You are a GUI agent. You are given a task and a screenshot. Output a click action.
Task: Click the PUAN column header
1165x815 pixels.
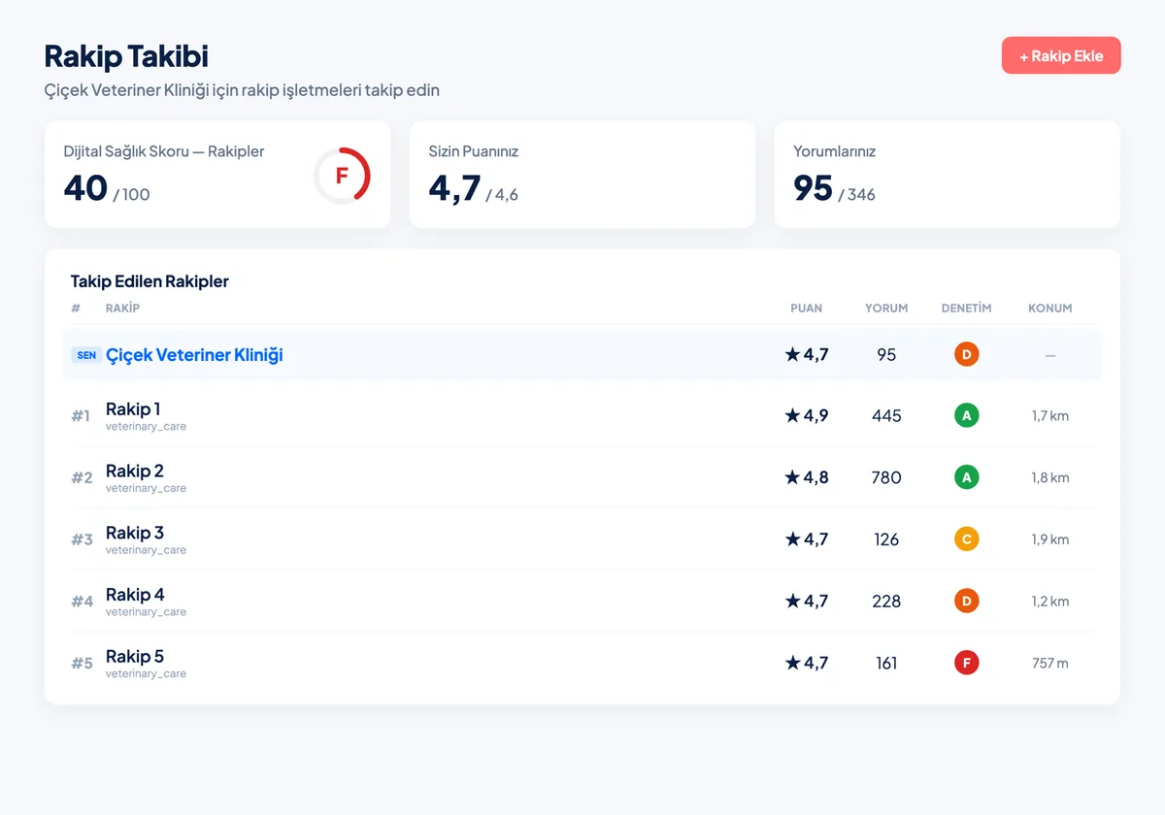pos(806,309)
